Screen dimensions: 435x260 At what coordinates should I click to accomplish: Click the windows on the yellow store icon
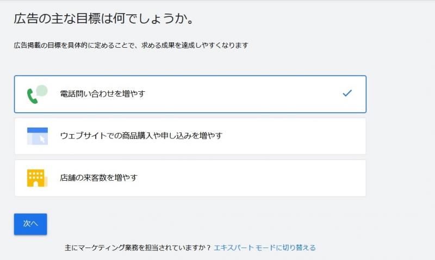coord(35,175)
